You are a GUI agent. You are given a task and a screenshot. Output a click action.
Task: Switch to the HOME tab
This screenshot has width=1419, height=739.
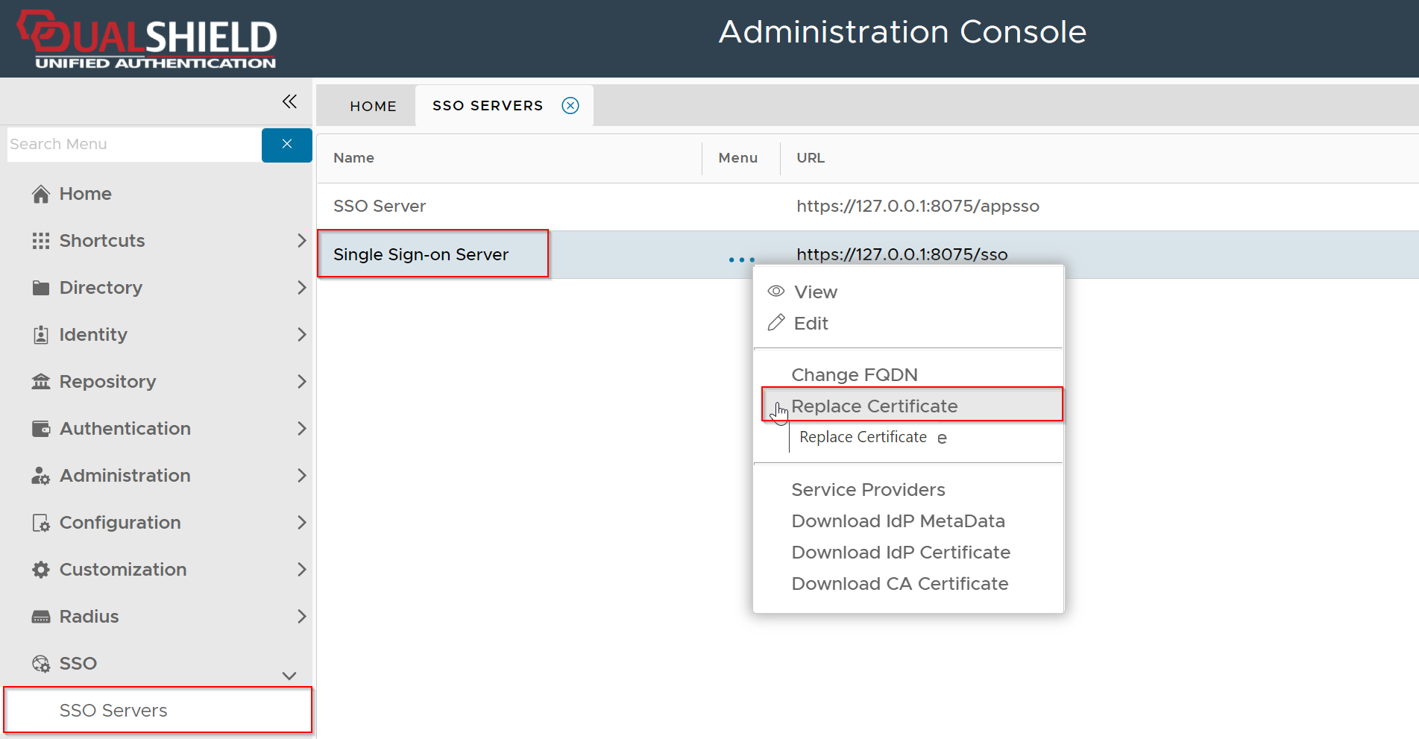coord(373,106)
